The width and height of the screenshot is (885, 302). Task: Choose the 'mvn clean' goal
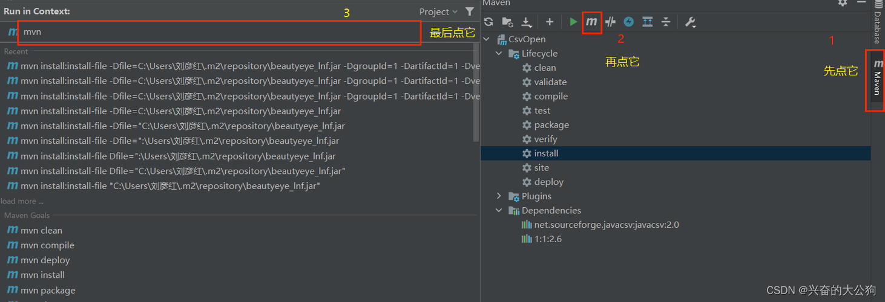click(41, 230)
